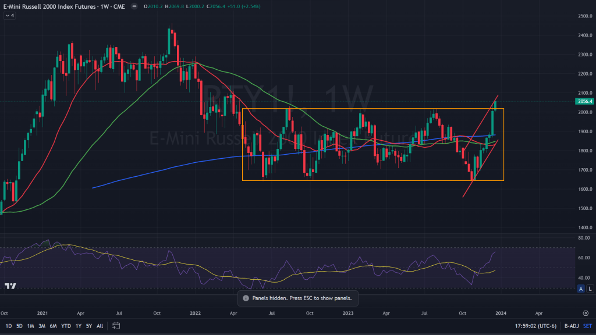Open the timezone menu showing UTC-6
This screenshot has width=596, height=335.
tap(531, 326)
